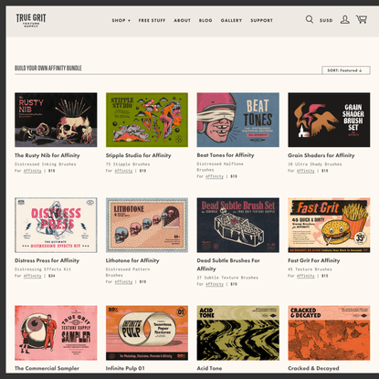Open The Rusty Nib for Affinity link

(x=47, y=155)
